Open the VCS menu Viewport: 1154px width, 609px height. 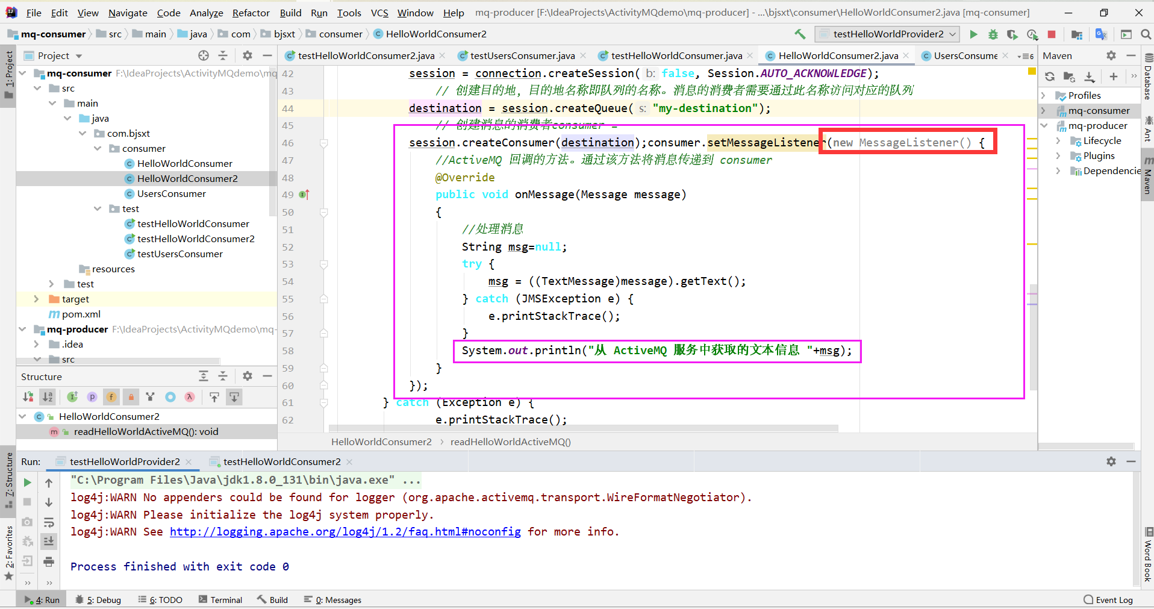point(379,13)
